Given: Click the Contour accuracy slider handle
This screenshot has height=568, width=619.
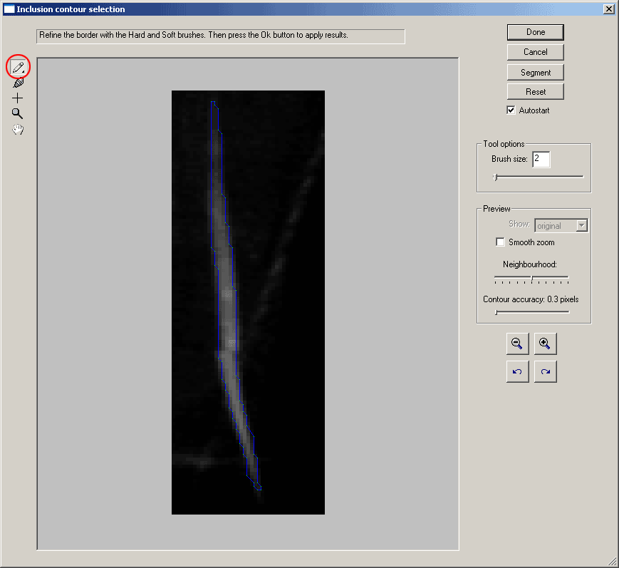Looking at the screenshot, I should pyautogui.click(x=496, y=311).
